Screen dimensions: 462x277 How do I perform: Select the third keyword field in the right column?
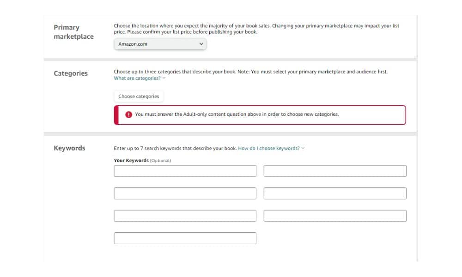point(335,216)
